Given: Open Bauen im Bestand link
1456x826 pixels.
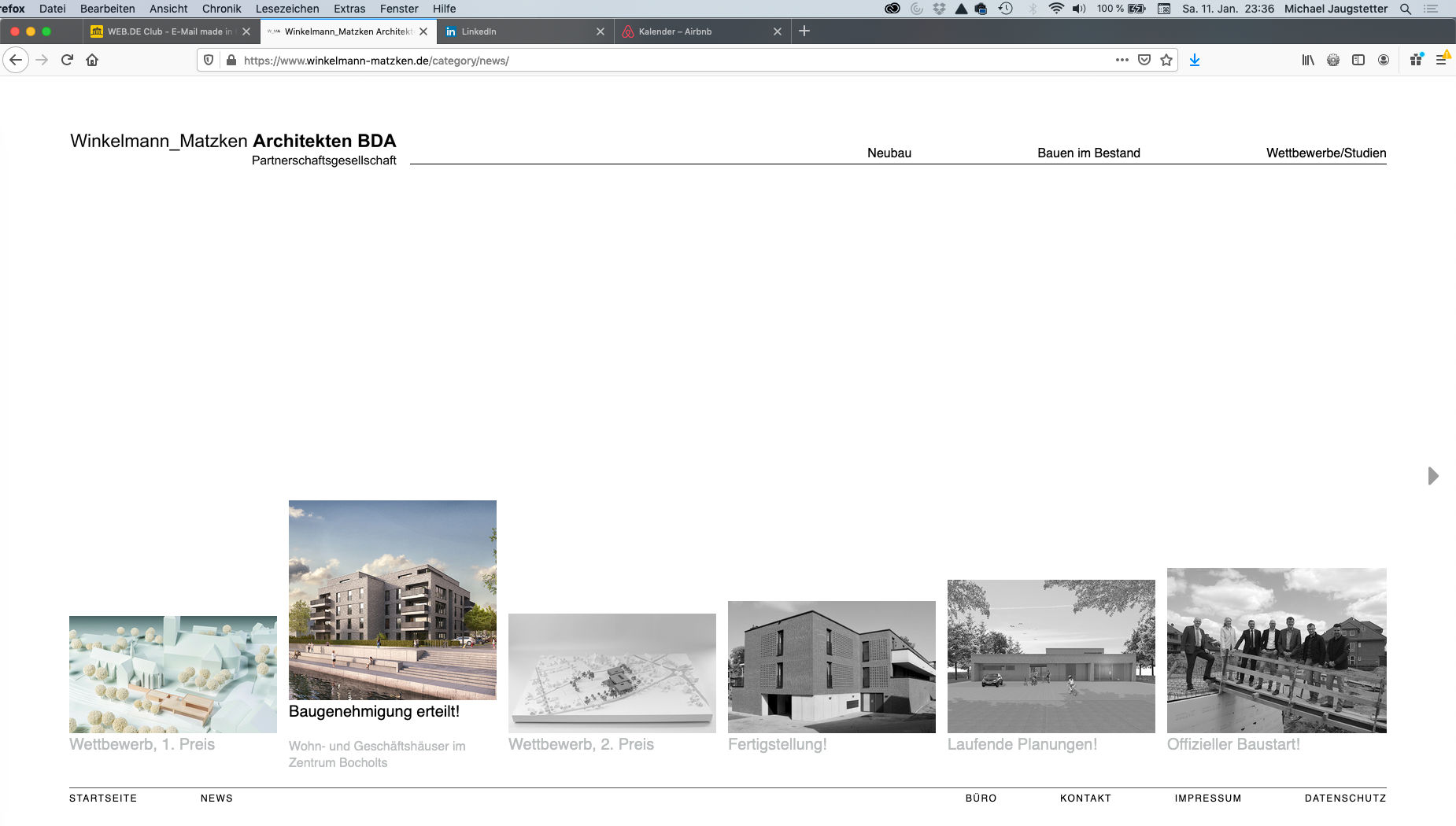Looking at the screenshot, I should 1088,153.
